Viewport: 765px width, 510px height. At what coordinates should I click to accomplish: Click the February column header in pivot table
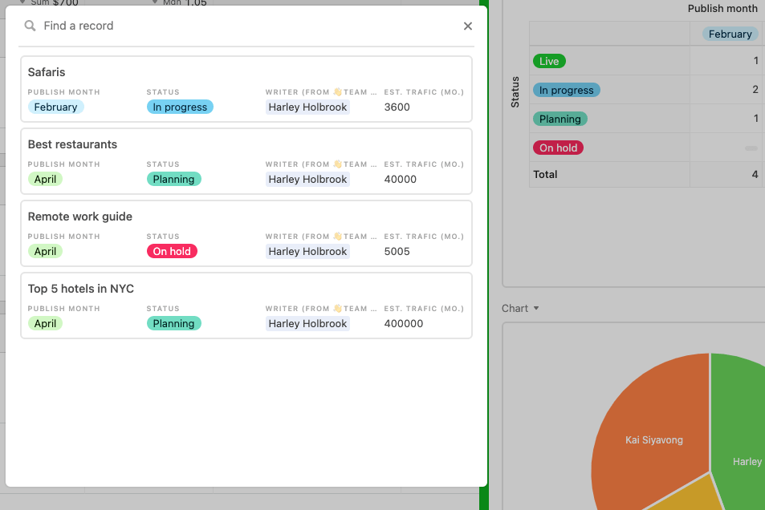point(730,34)
